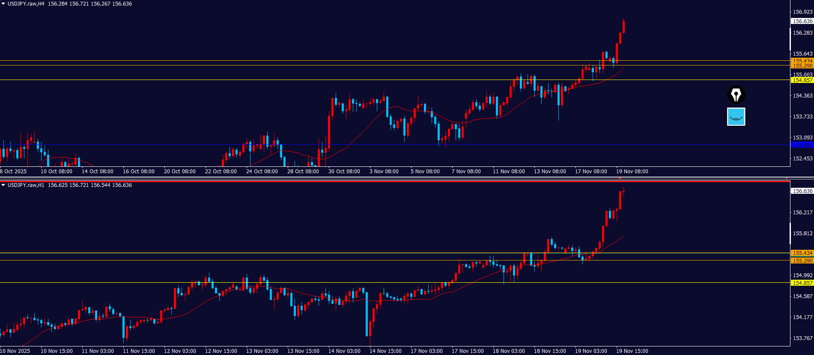The height and width of the screenshot is (355, 814).
Task: Click the 19 Nov 08:00 time label in H4 chart
Action: pyautogui.click(x=632, y=172)
